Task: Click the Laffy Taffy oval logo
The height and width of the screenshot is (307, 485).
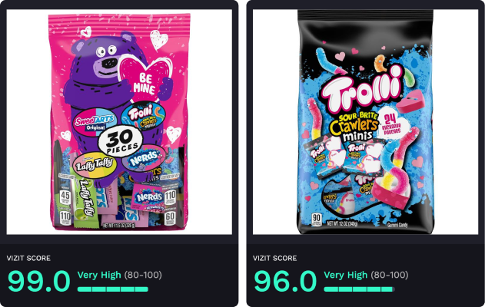Action: click(x=95, y=164)
